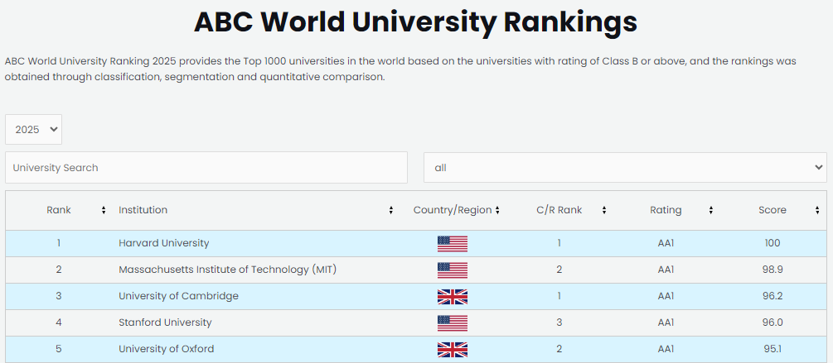Click score 98.9 in MIT row
Viewport: 833px width, 363px height.
[x=772, y=270]
